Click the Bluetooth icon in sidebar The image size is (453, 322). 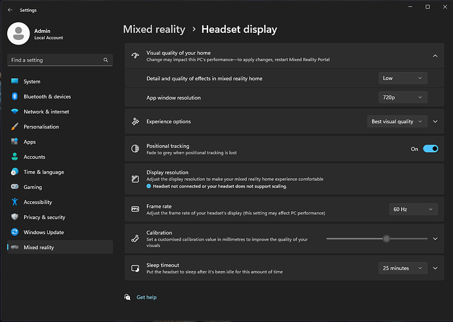tap(14, 96)
